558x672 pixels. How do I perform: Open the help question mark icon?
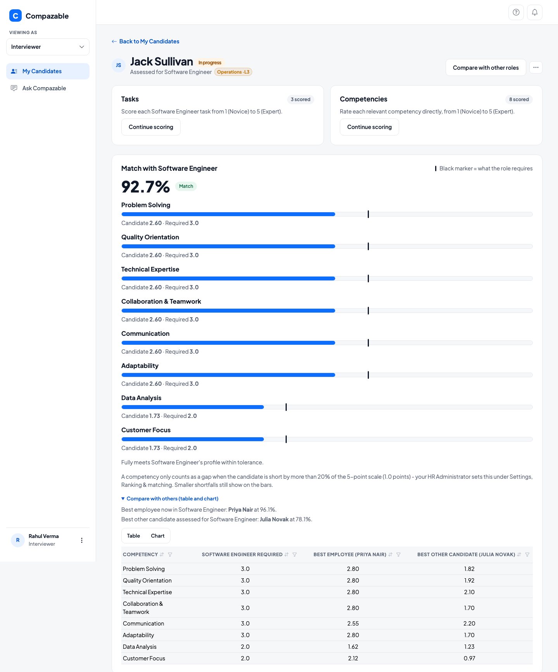click(516, 12)
